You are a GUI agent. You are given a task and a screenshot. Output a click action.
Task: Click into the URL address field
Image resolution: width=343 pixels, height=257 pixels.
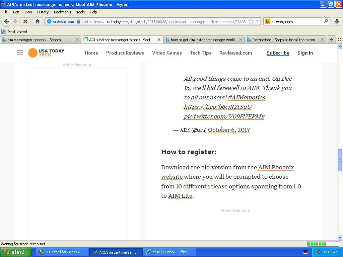click(x=165, y=22)
